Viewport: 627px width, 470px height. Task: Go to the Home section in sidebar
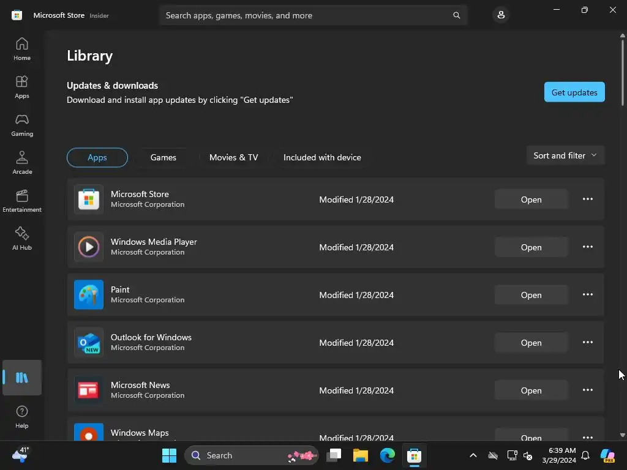(x=22, y=49)
